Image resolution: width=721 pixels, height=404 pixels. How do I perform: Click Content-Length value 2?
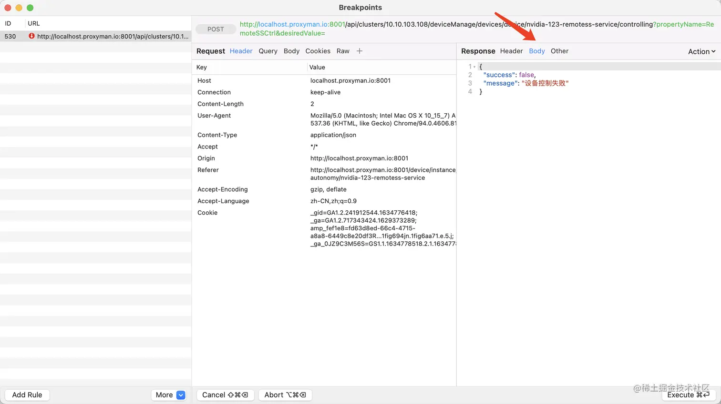312,104
